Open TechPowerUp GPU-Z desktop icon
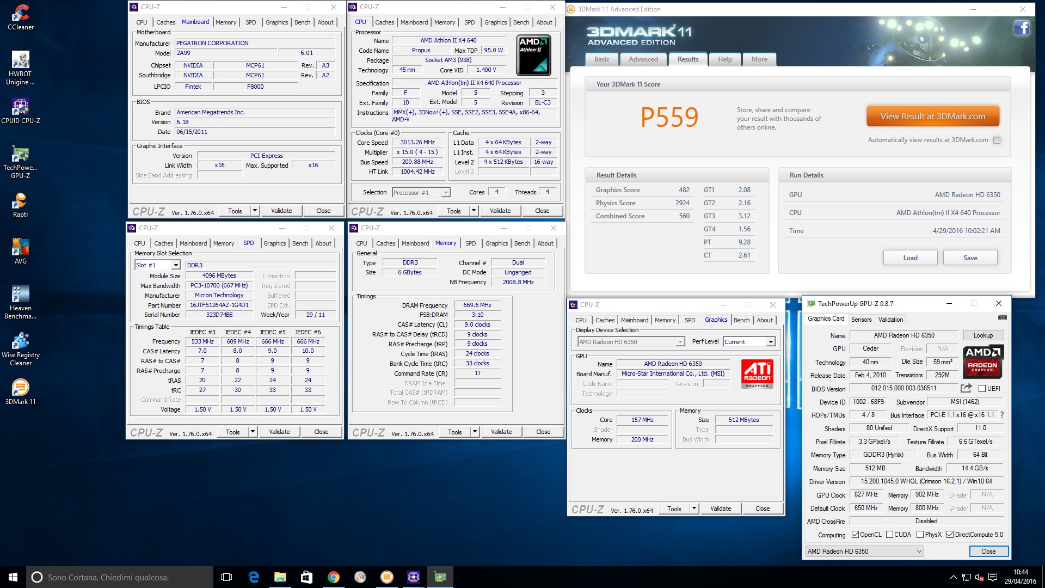1045x588 pixels. pyautogui.click(x=21, y=162)
